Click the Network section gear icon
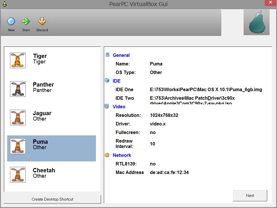The height and width of the screenshot is (208, 277). point(107,155)
